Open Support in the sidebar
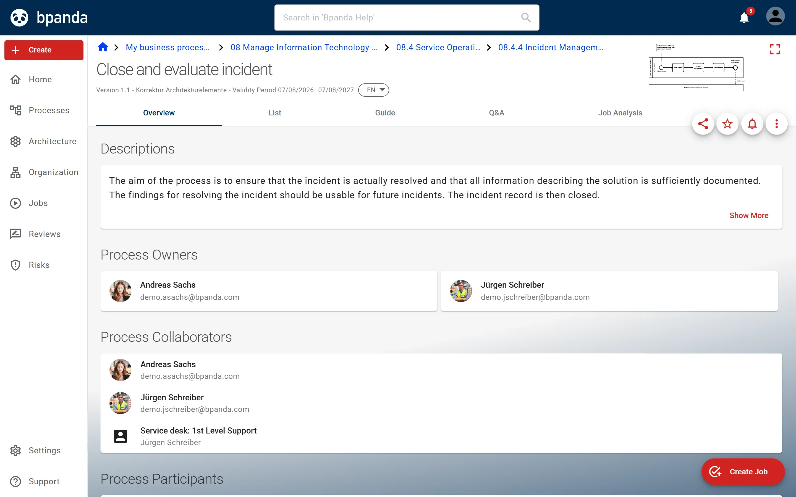This screenshot has height=497, width=796. [x=44, y=481]
